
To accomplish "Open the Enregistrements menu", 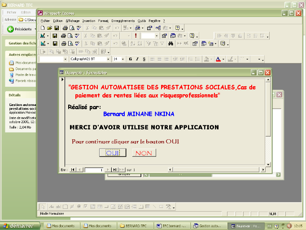I will (122, 21).
